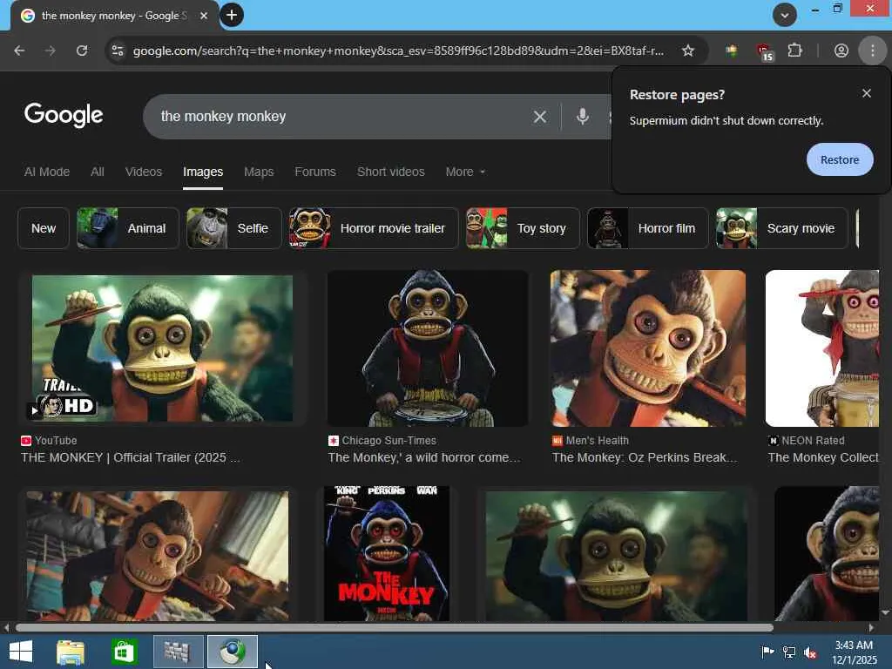Switch to the Maps tab
The height and width of the screenshot is (669, 892).
259,172
